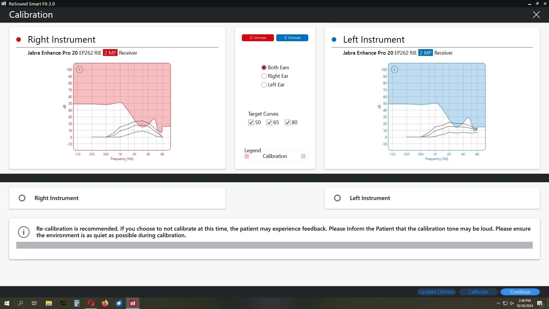Click the info icon on left instrument graph
Screen dimensions: 549x309
pos(395,70)
